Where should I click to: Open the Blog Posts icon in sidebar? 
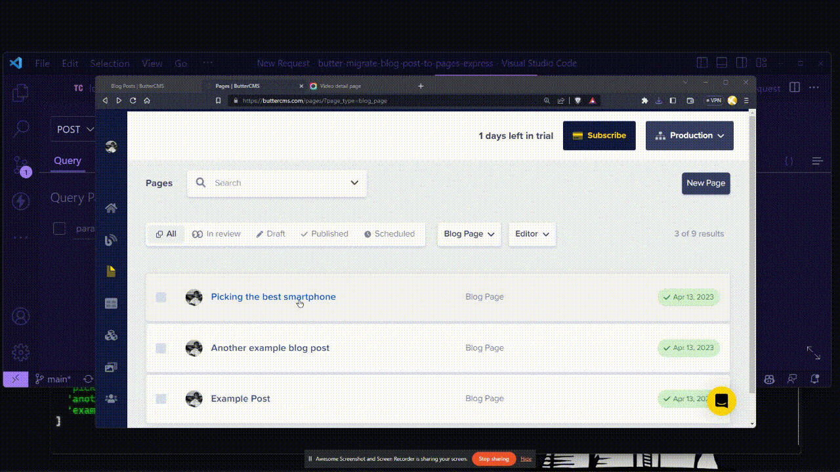tap(111, 240)
